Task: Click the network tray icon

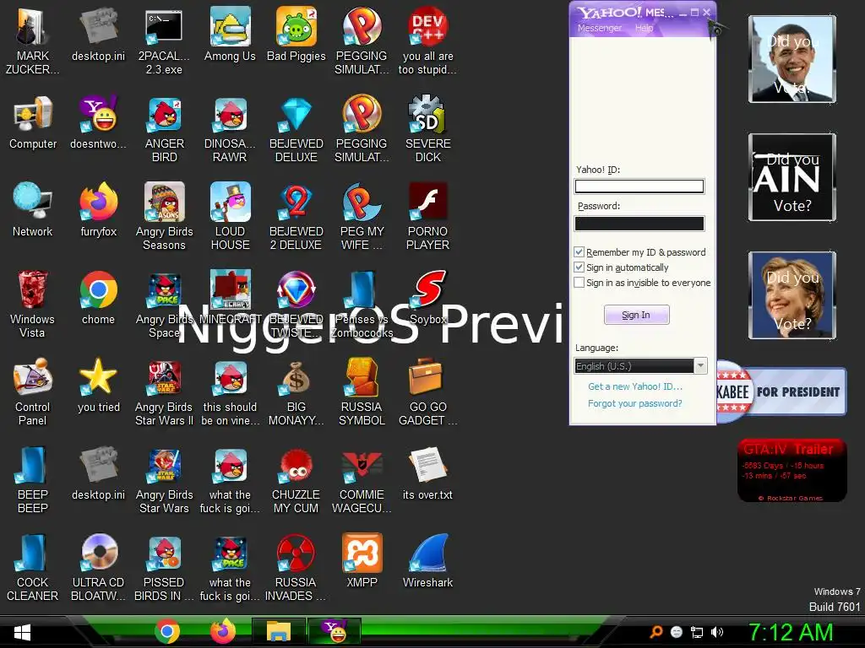Action: (x=697, y=632)
